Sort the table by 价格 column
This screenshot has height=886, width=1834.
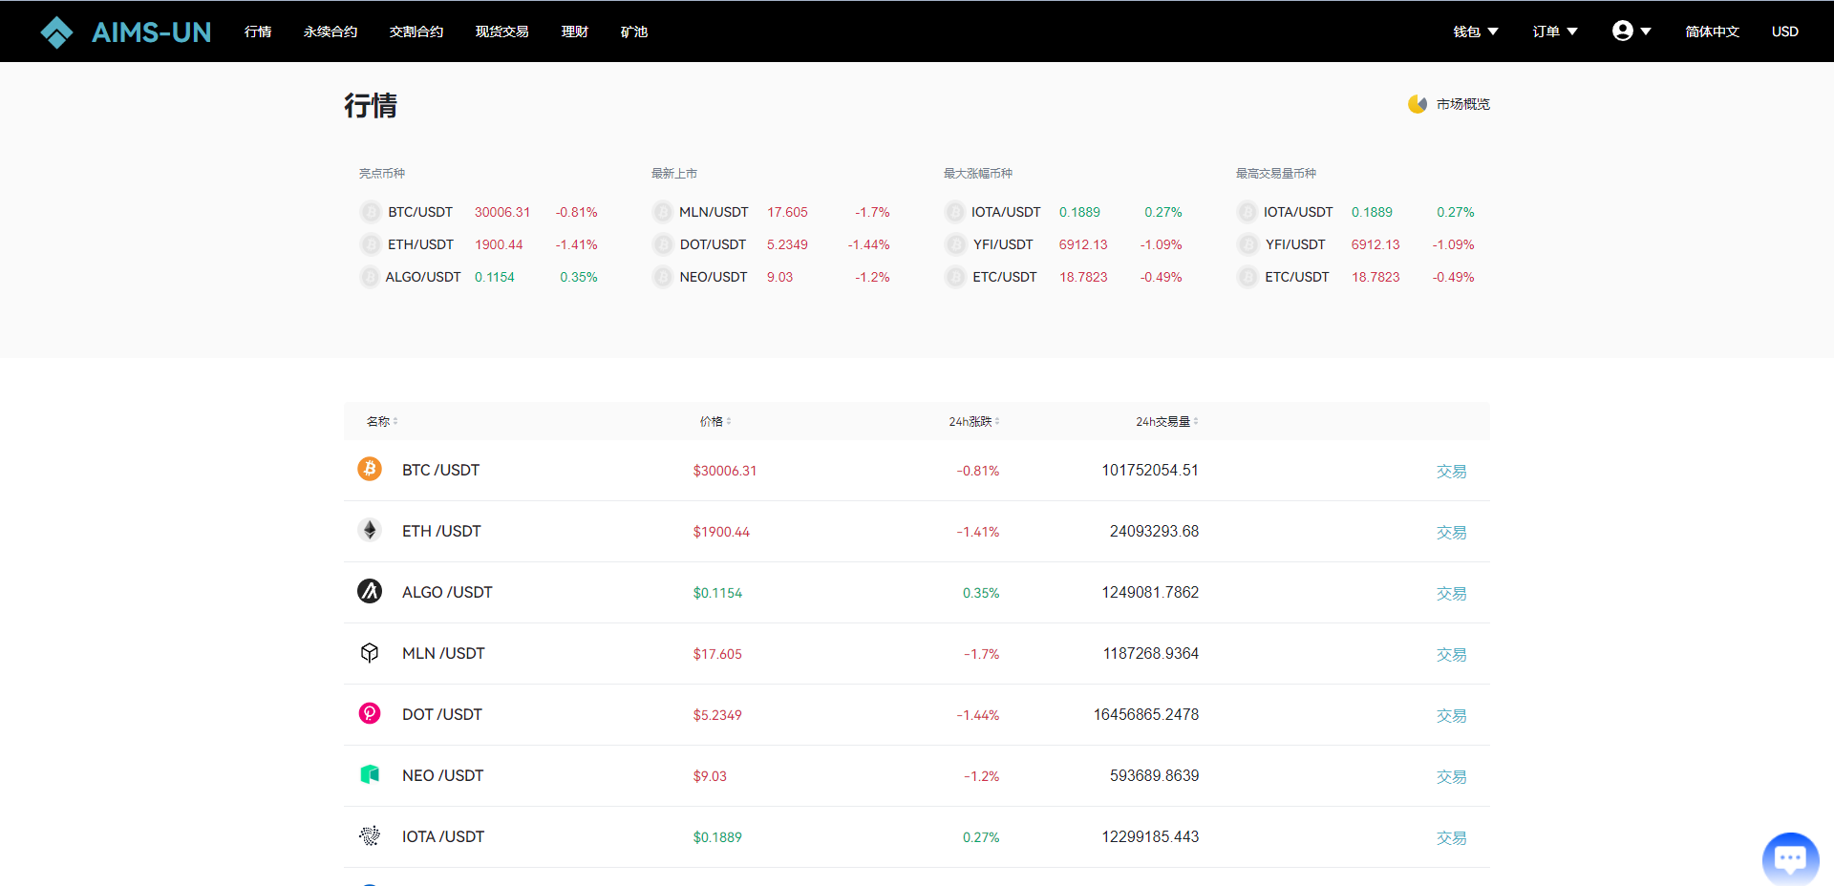click(714, 421)
